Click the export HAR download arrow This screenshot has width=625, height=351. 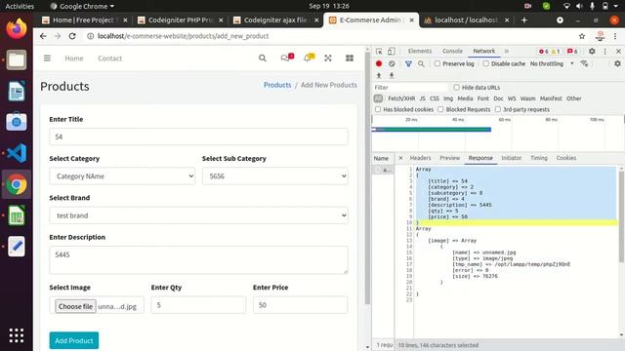point(392,75)
